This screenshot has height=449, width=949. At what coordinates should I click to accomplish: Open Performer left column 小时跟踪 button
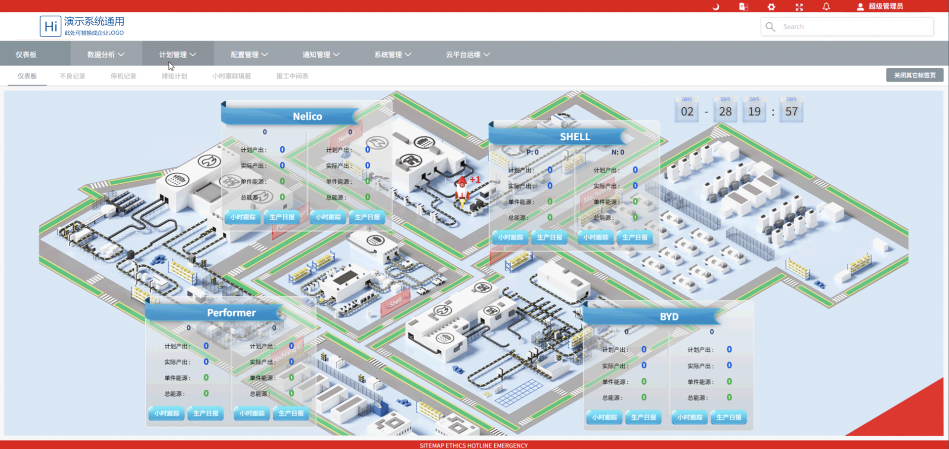coord(167,413)
